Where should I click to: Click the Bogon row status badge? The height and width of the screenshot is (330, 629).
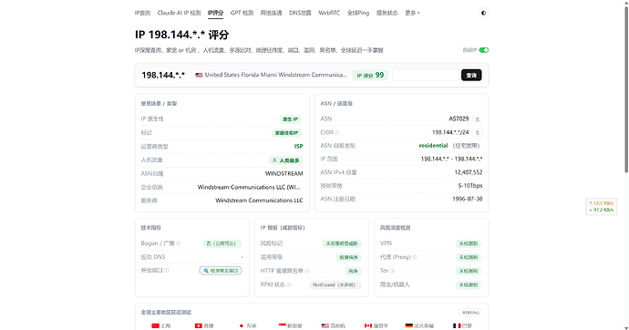[222, 243]
